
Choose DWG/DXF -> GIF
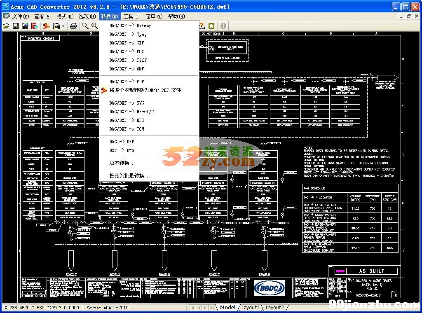click(149, 43)
